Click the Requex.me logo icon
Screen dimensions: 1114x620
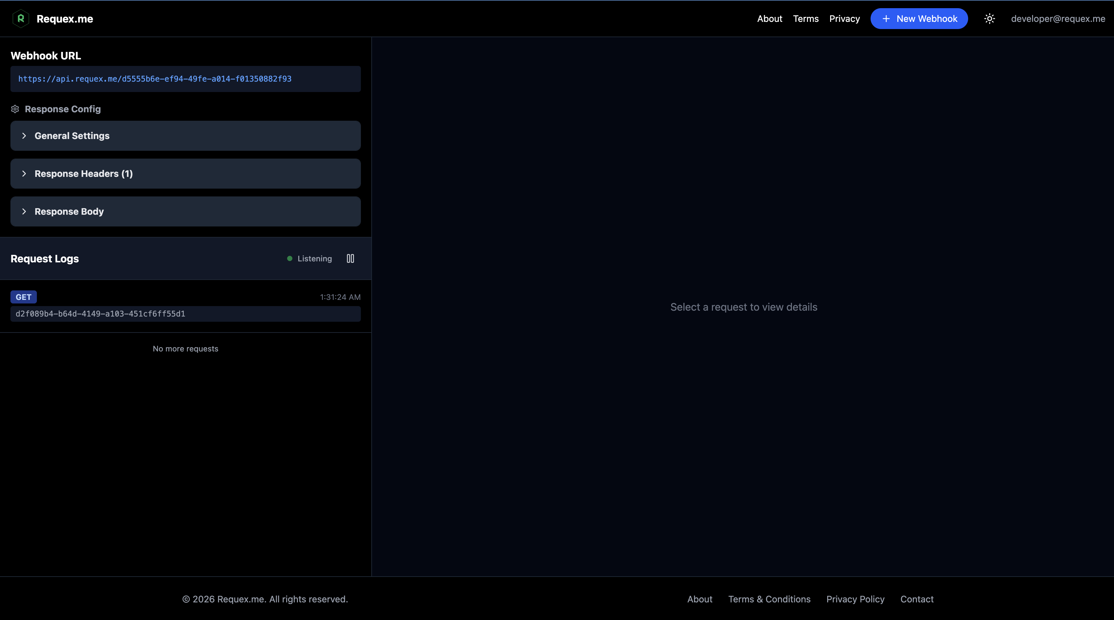point(20,18)
